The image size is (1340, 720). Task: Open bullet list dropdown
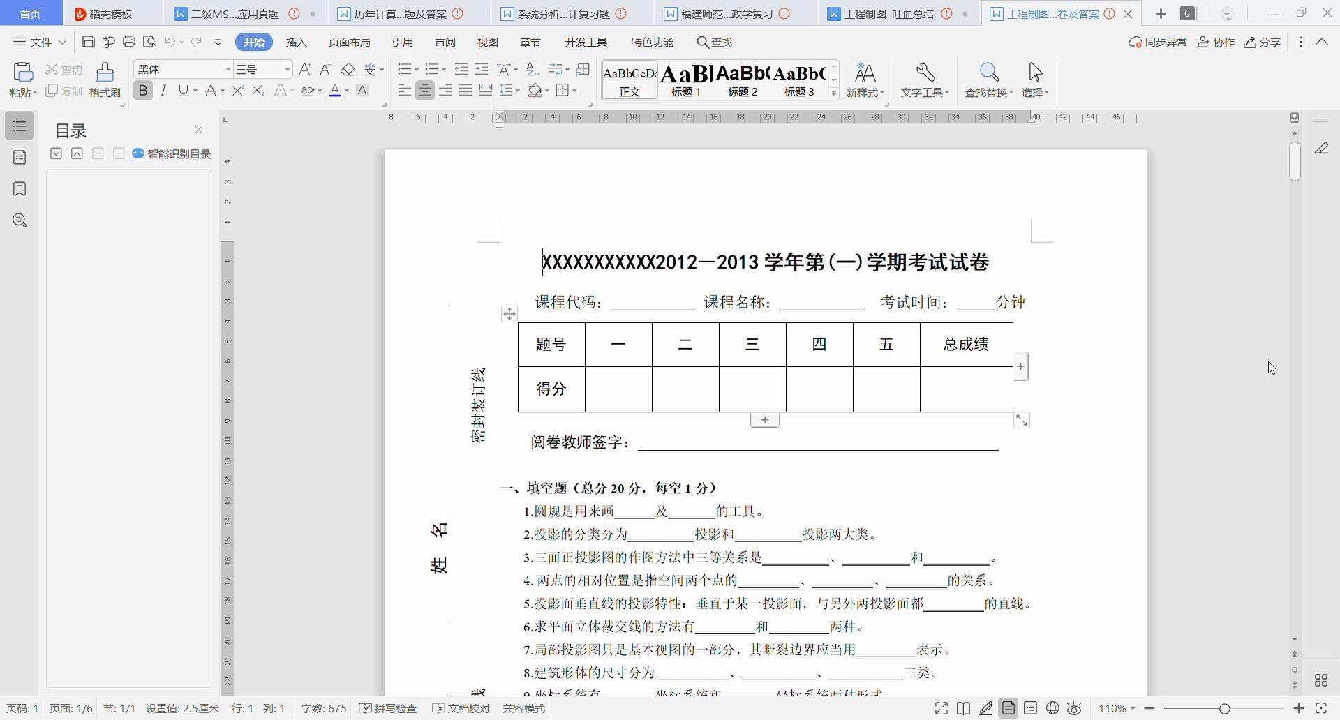[x=416, y=69]
